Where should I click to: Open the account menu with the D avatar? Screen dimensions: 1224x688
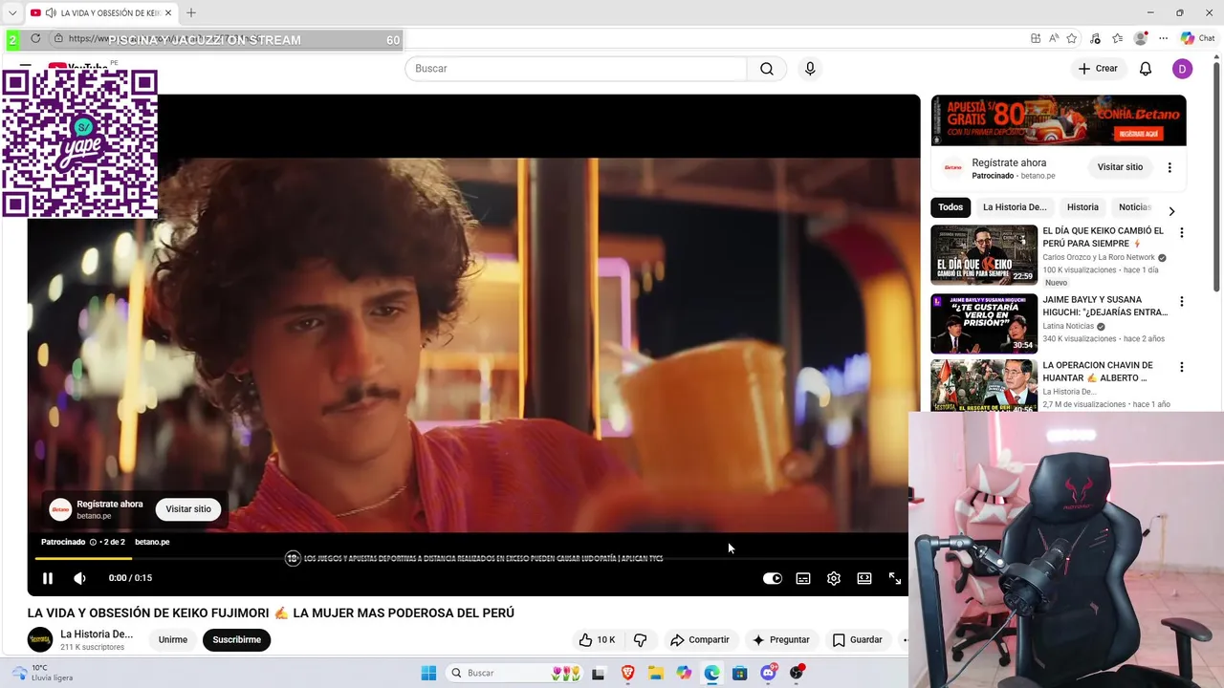[x=1183, y=69]
